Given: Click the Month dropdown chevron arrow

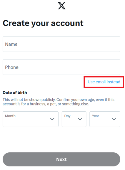Looking at the screenshot, I should coord(52,119).
